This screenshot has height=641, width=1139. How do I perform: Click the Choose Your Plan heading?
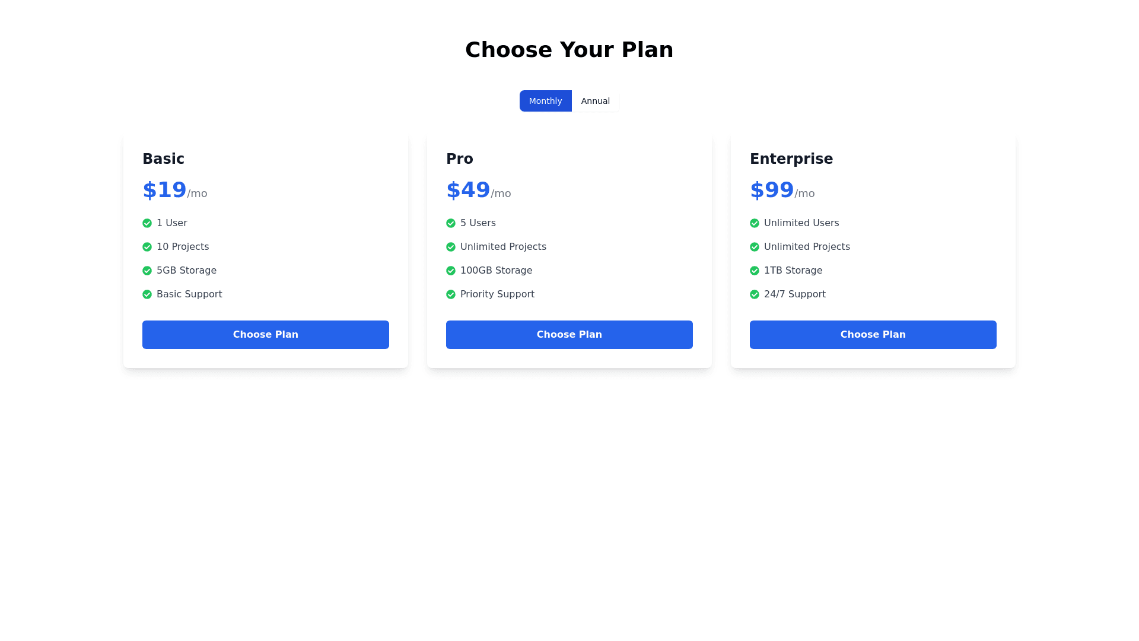click(569, 50)
